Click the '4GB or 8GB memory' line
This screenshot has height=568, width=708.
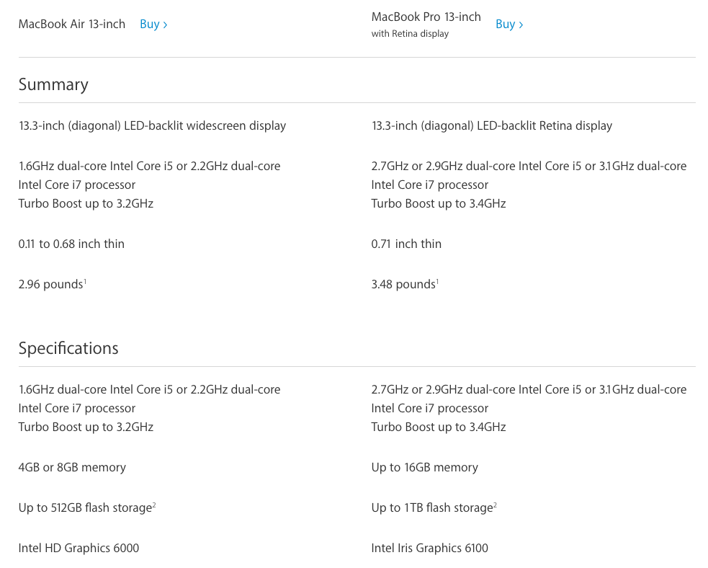pos(72,468)
